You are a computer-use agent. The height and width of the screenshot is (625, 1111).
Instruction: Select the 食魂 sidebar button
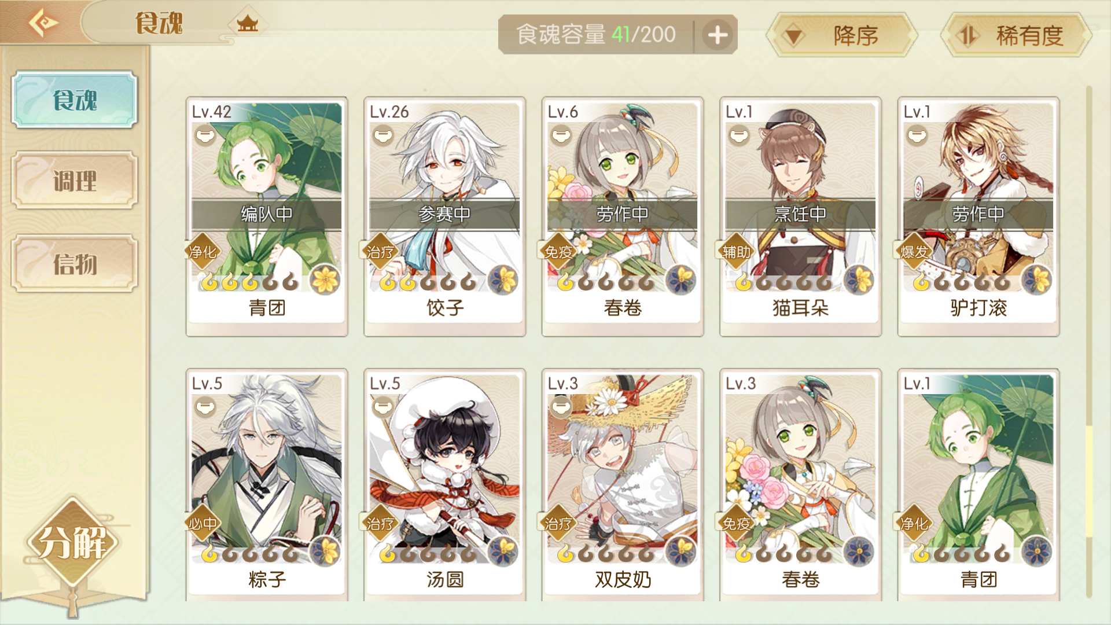point(75,100)
